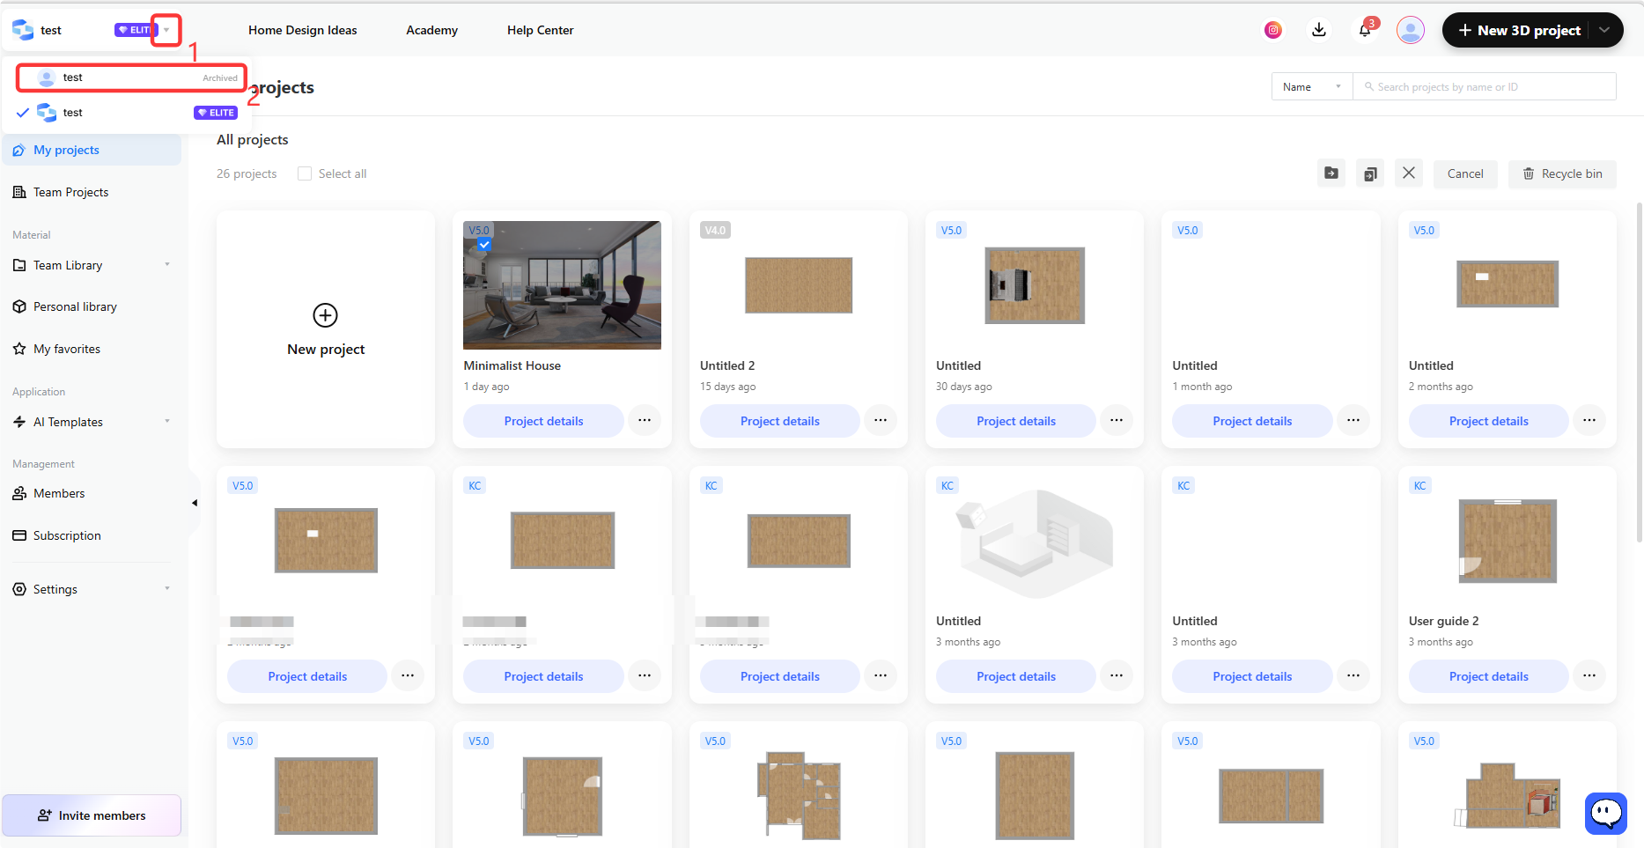Open the Instagram icon in the header
Image resolution: width=1644 pixels, height=848 pixels.
[1272, 30]
